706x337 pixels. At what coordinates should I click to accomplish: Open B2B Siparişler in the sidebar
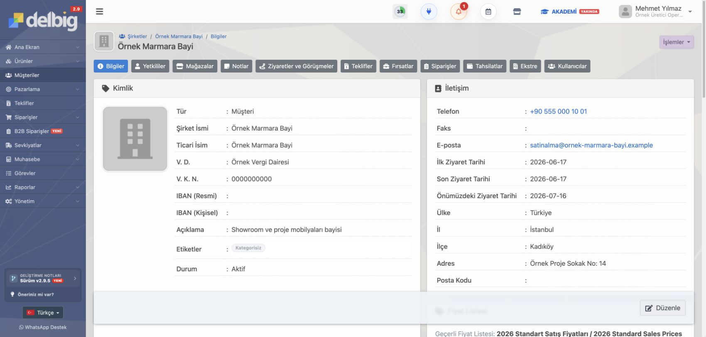43,131
